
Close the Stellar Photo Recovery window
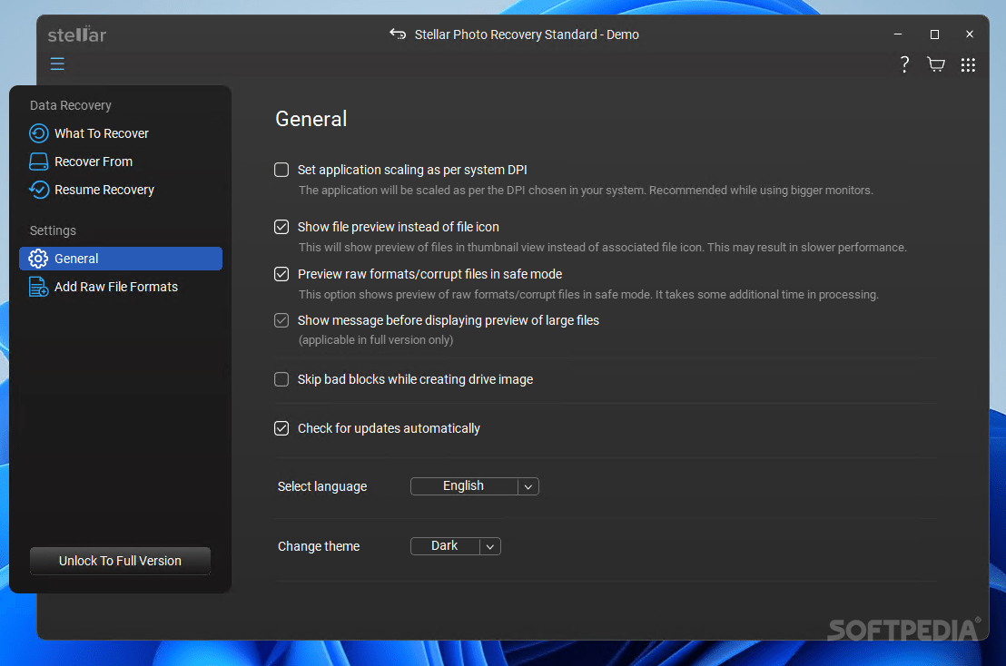970,34
